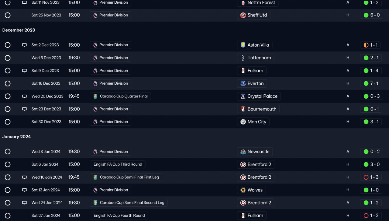Open the Carabao Cup Semi Final First Leg competition
389x221 pixels.
pyautogui.click(x=129, y=177)
